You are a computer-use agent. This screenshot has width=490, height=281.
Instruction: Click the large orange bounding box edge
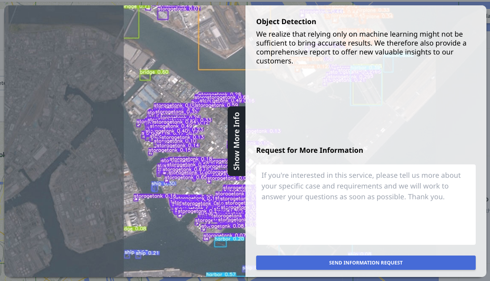(198, 45)
